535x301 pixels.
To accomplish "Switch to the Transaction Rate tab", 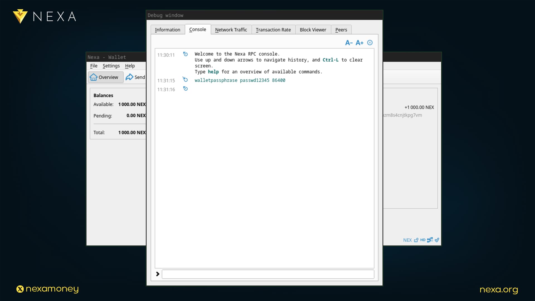I will coord(273,30).
